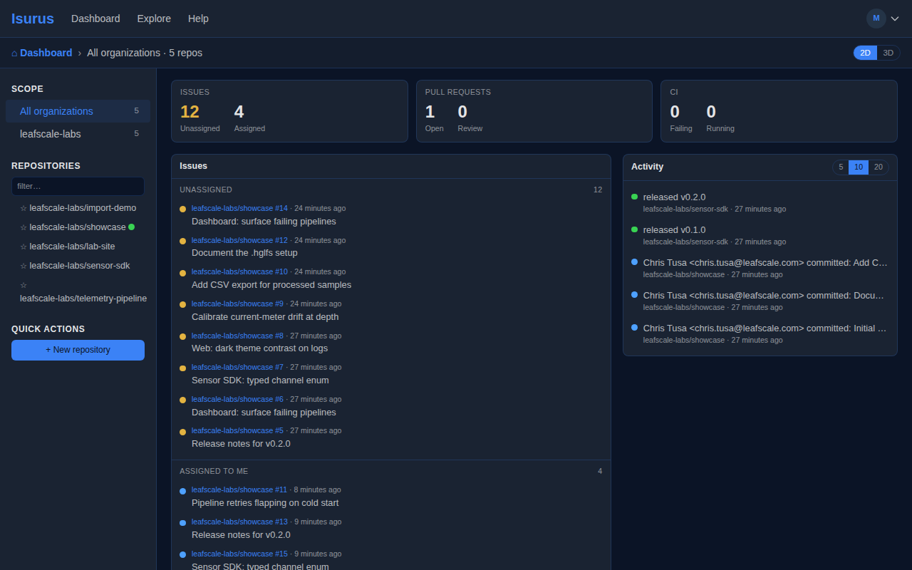
Task: Star the leafscale-labs/lab-site repository
Action: (x=24, y=247)
